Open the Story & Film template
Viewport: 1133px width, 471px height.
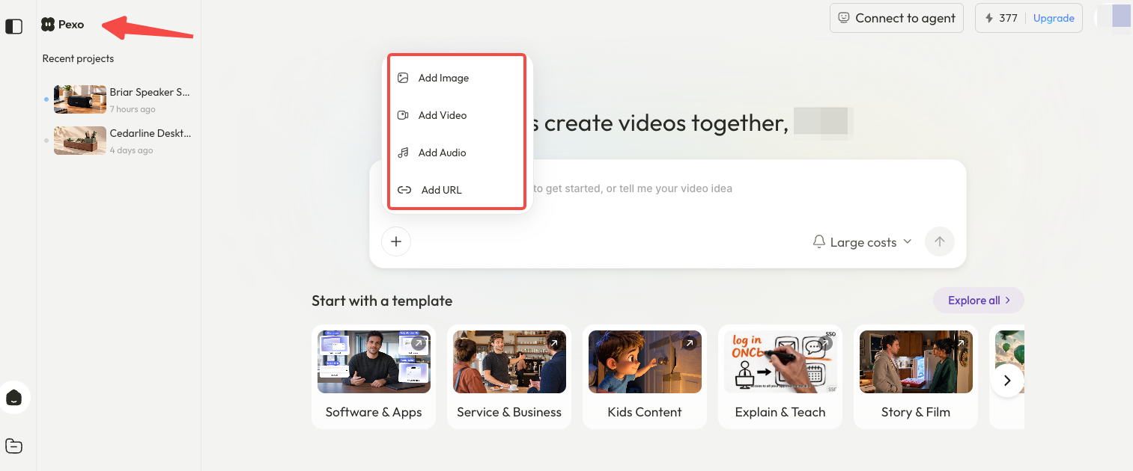(x=916, y=377)
